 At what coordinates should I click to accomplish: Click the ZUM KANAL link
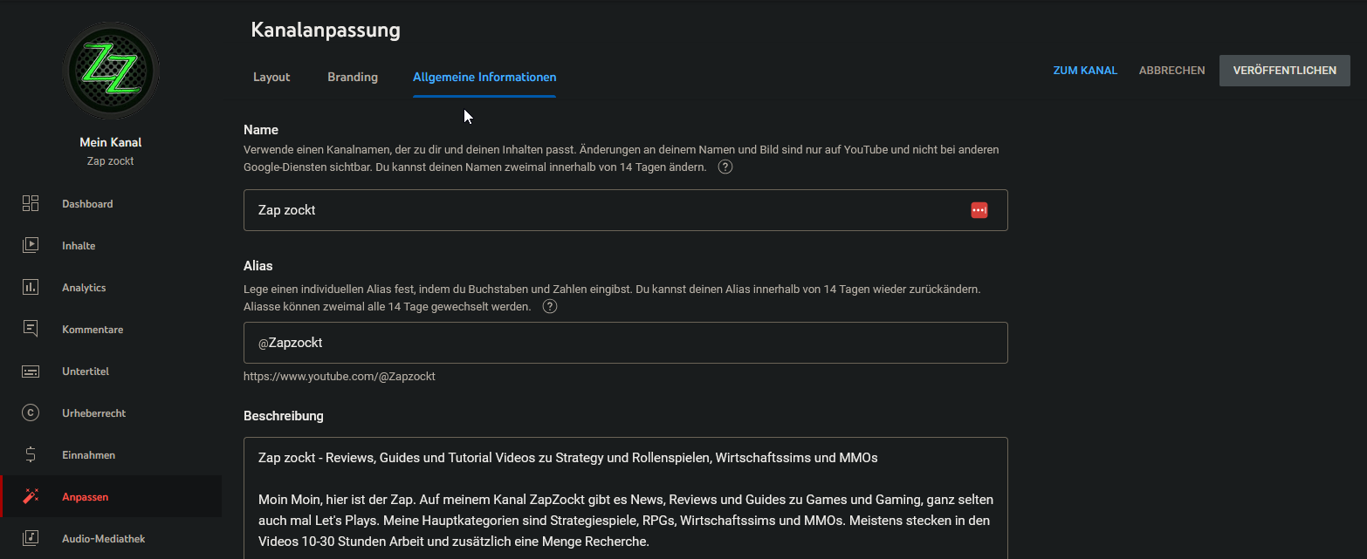1085,70
